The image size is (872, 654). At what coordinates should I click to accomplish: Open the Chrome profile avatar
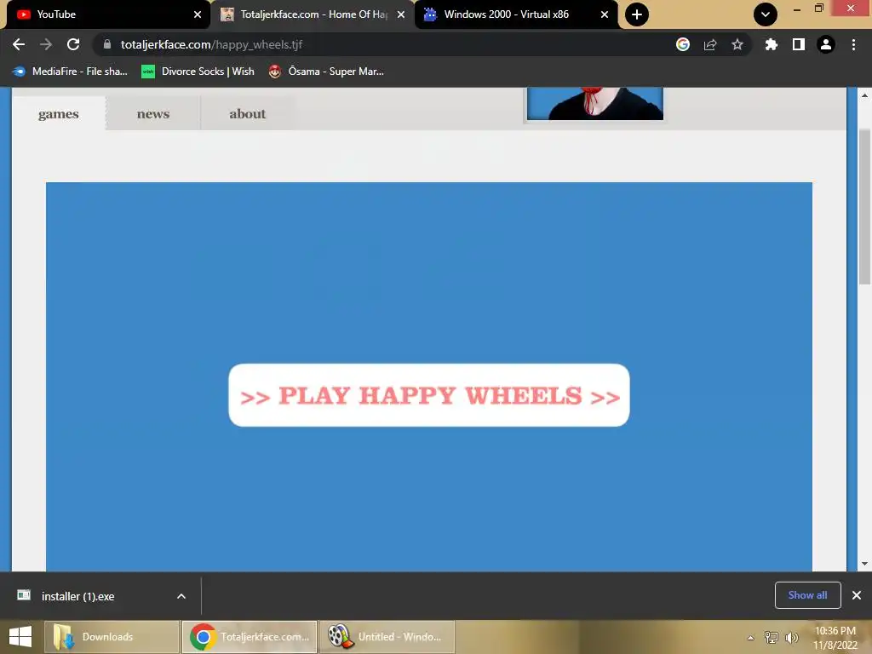click(826, 44)
